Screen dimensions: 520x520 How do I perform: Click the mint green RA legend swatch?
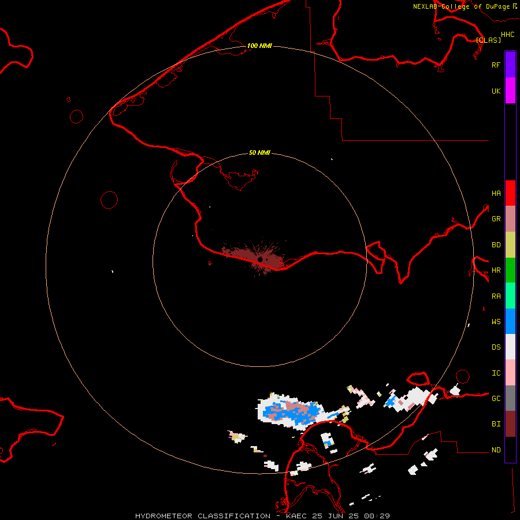pyautogui.click(x=510, y=296)
